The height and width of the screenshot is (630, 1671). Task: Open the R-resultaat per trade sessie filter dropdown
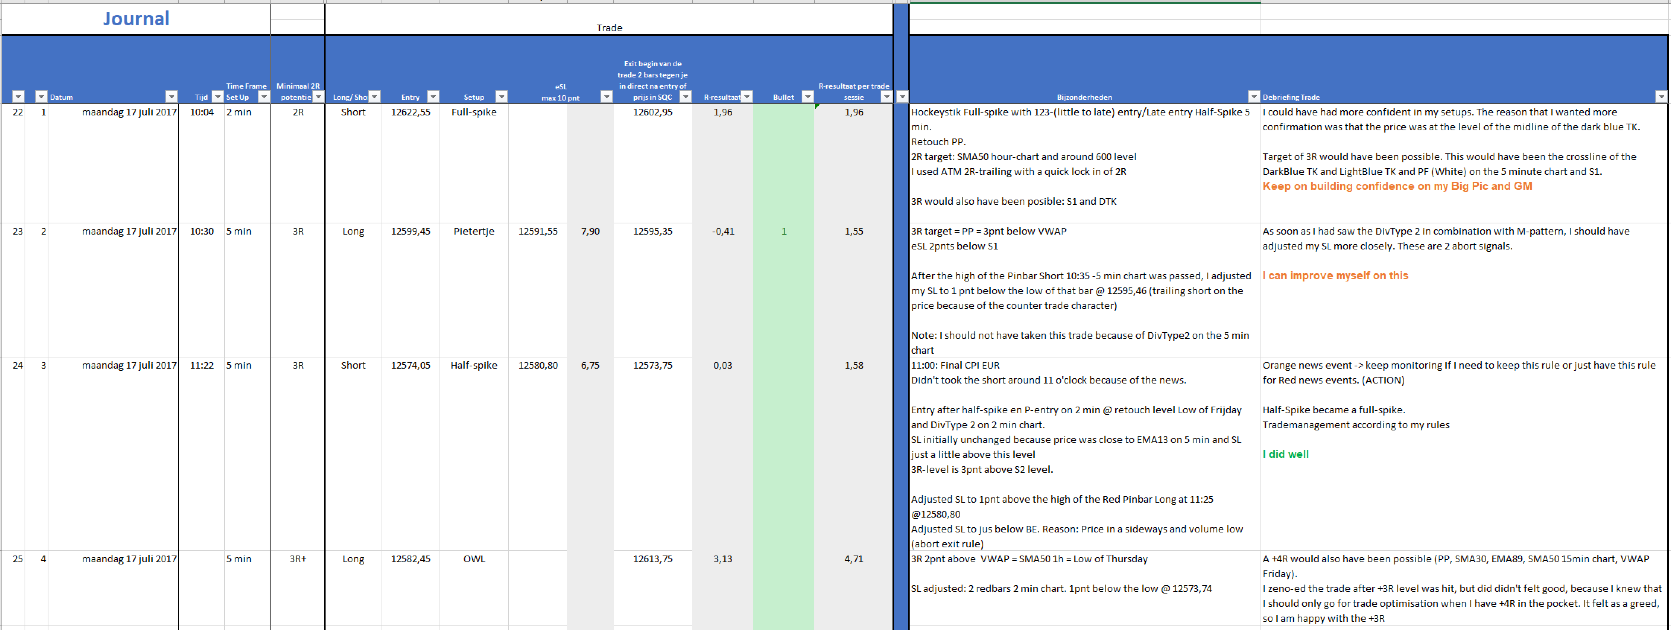887,96
